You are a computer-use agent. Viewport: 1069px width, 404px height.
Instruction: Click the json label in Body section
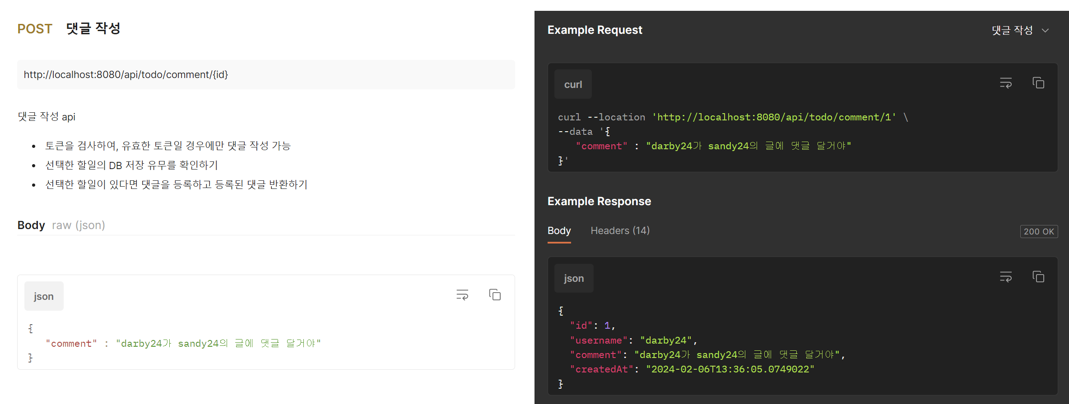pos(44,296)
